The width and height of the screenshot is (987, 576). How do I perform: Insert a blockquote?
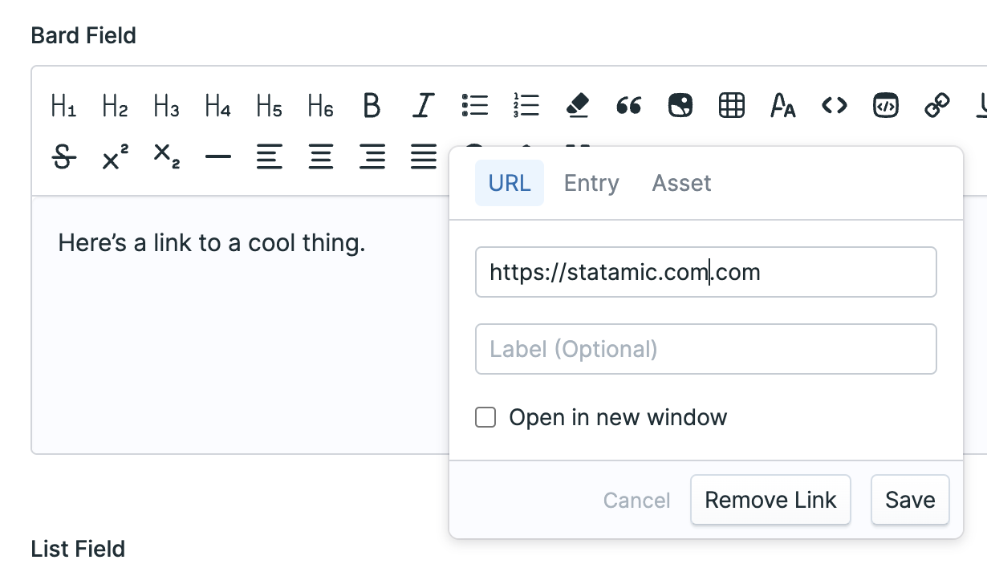coord(628,105)
